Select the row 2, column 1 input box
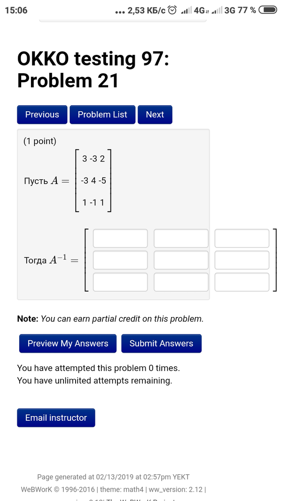The height and width of the screenshot is (501, 282). point(120,260)
